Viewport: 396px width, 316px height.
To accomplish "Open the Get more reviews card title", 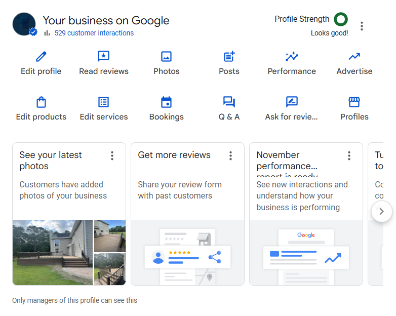I will pos(174,155).
